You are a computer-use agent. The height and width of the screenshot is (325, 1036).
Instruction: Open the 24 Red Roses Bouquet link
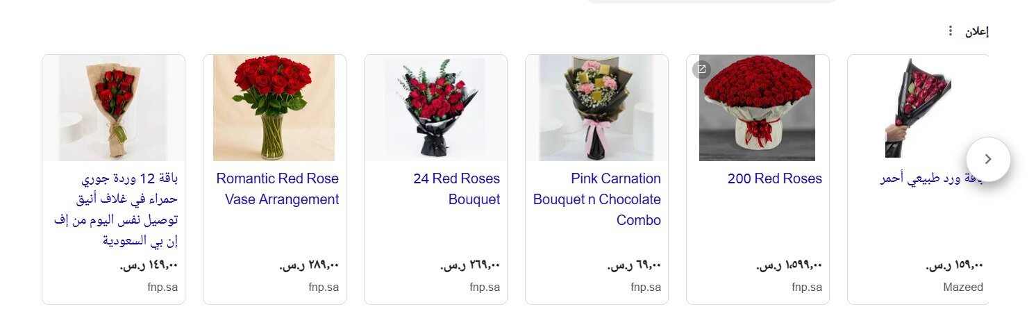[456, 189]
